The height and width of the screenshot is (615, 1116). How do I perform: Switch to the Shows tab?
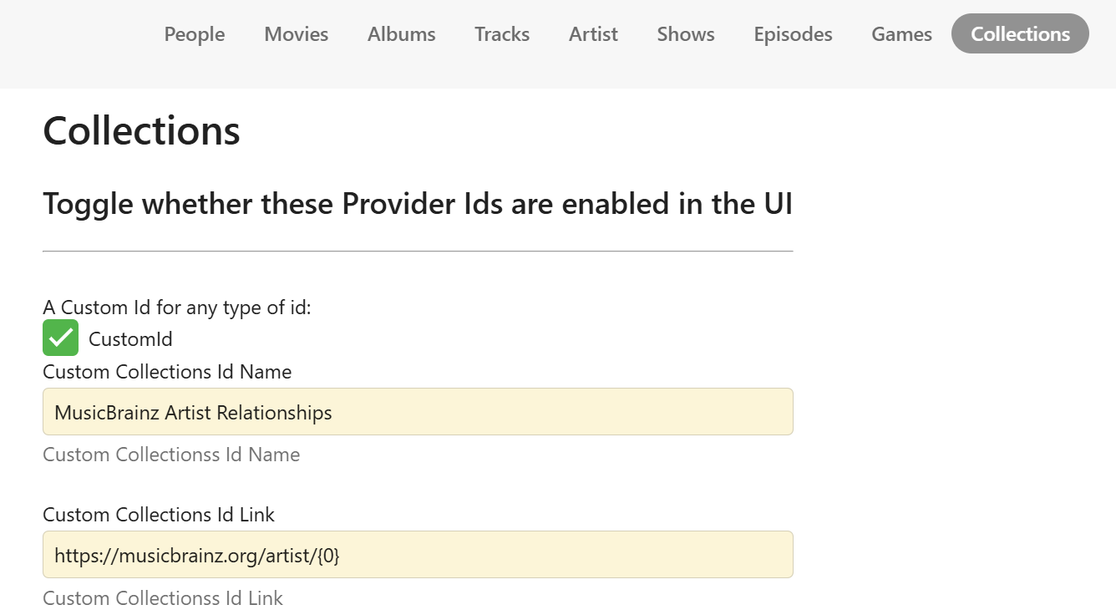[686, 34]
